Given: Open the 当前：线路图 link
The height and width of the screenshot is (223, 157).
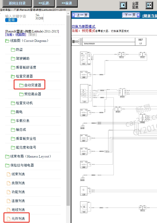Looking at the screenshot, I should click(x=16, y=35).
